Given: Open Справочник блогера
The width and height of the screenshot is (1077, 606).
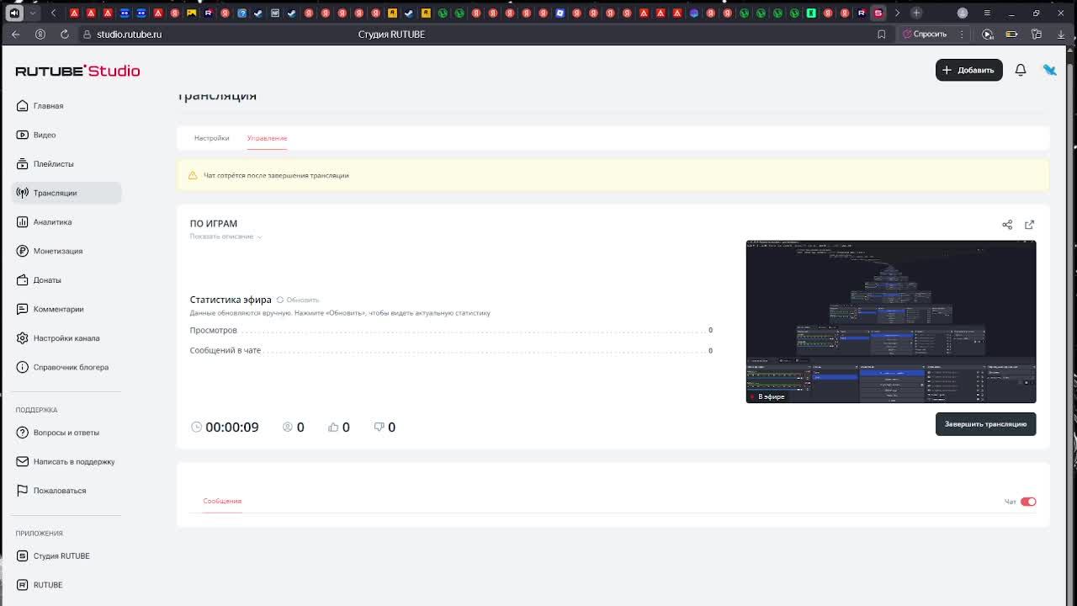Looking at the screenshot, I should (x=66, y=367).
